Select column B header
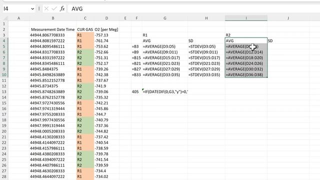This screenshot has width=320, height=180. click(53, 18)
